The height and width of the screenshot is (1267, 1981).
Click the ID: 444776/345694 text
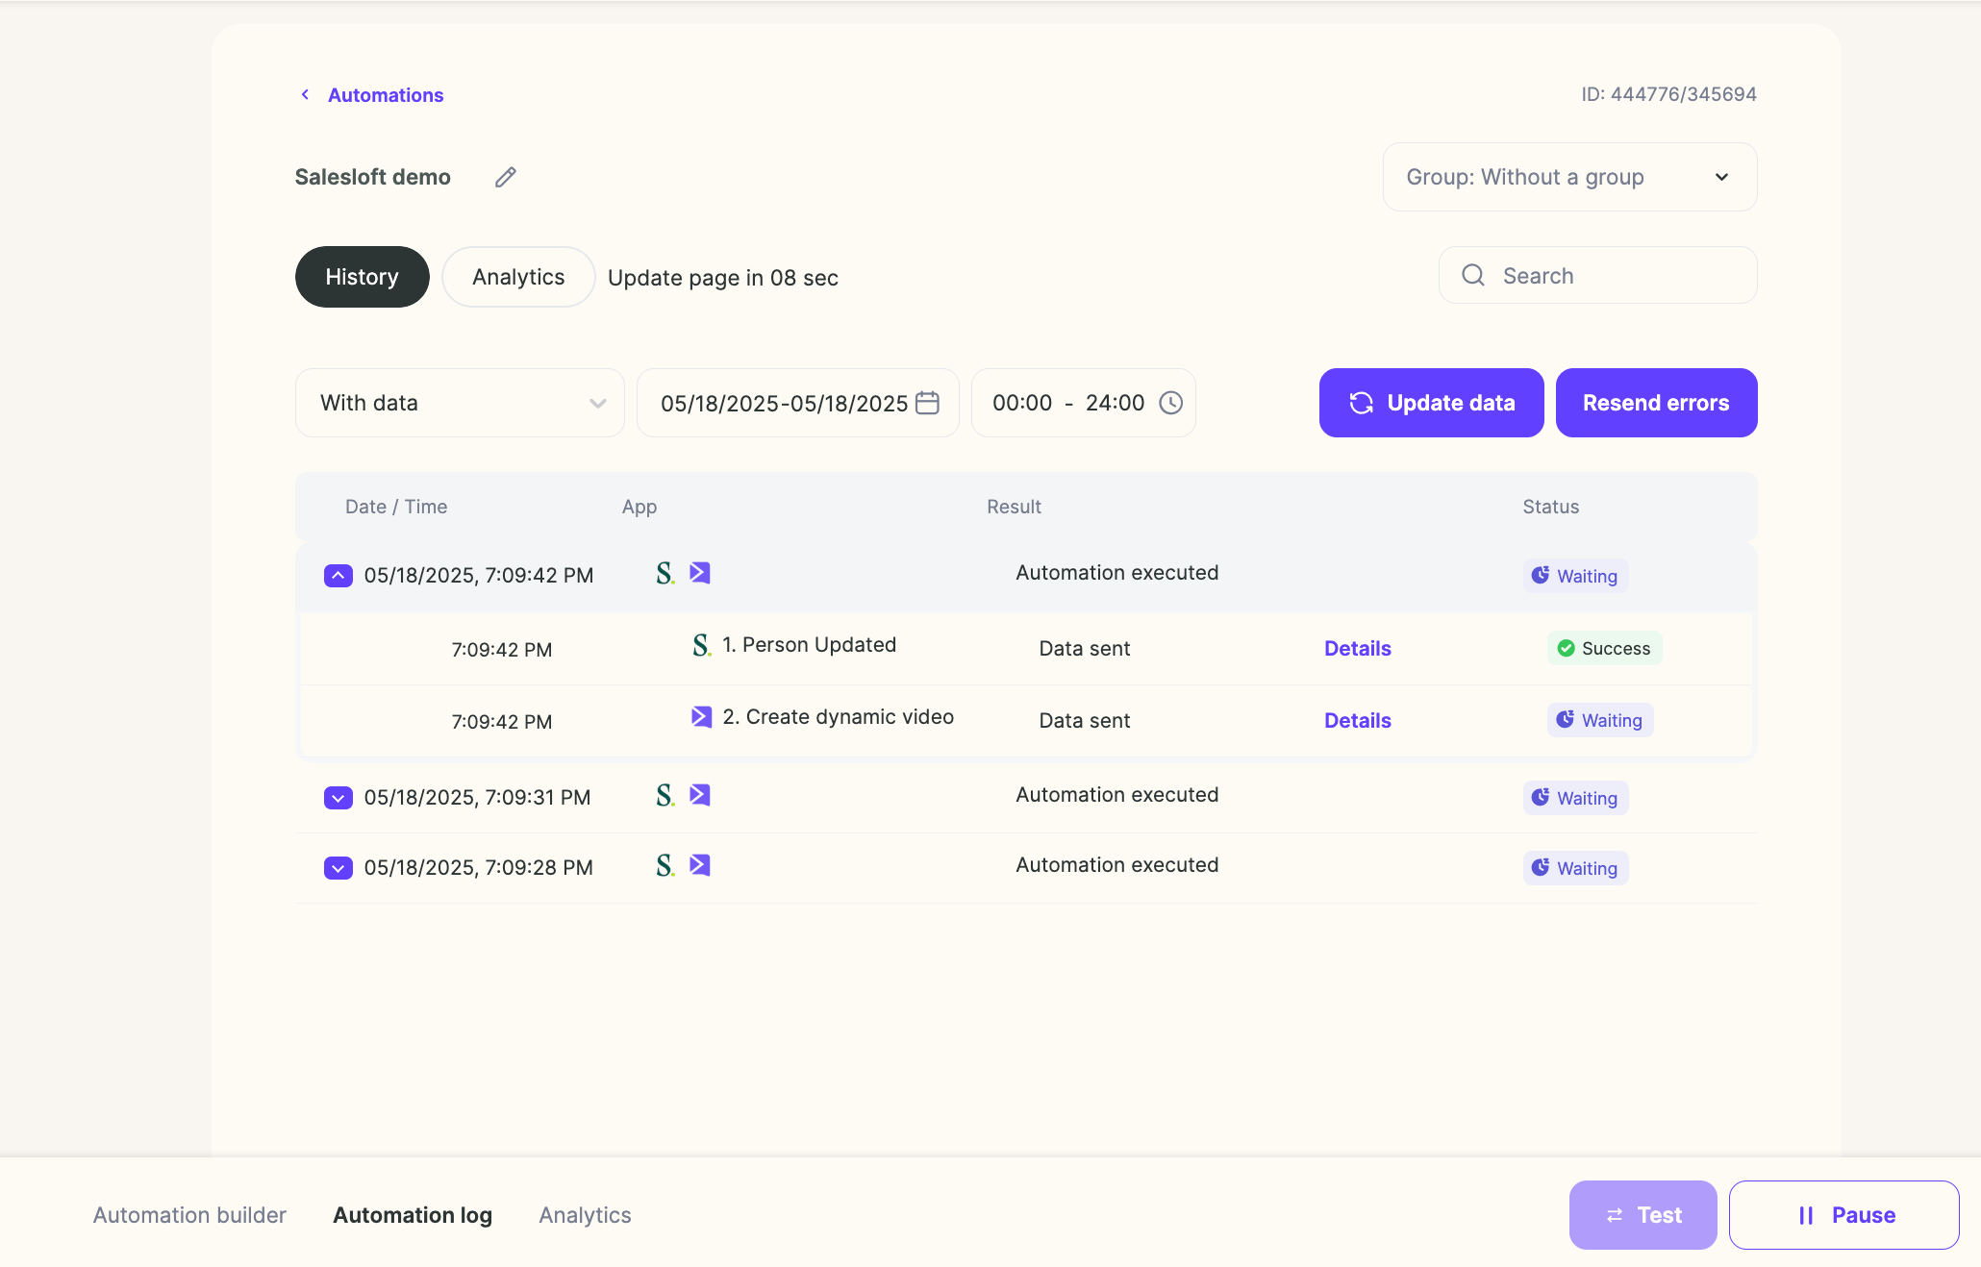tap(1668, 94)
